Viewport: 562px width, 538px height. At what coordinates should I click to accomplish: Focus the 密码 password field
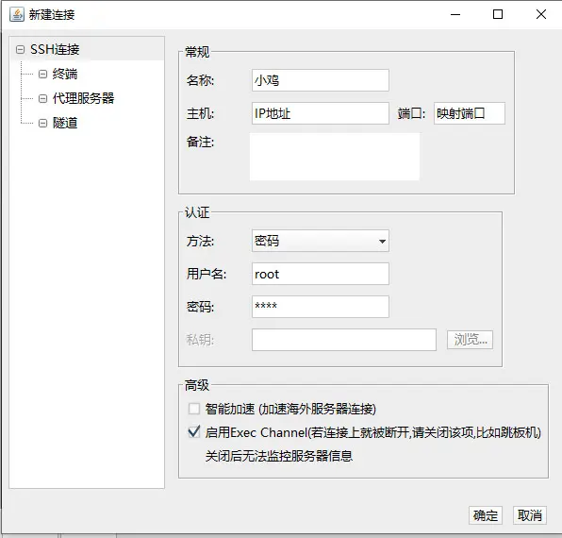[x=320, y=307]
